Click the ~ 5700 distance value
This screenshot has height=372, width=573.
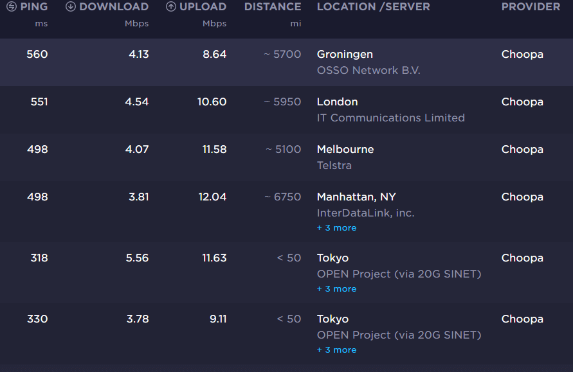coord(282,55)
